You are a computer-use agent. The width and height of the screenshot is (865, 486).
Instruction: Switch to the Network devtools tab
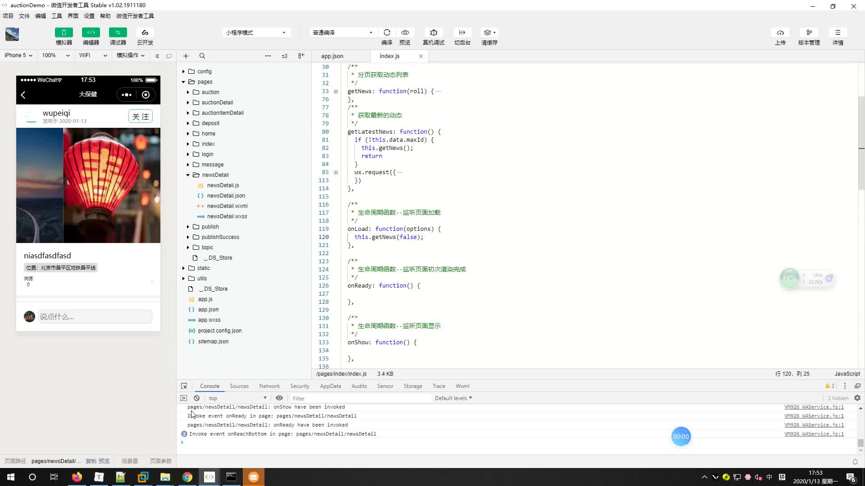pos(269,386)
